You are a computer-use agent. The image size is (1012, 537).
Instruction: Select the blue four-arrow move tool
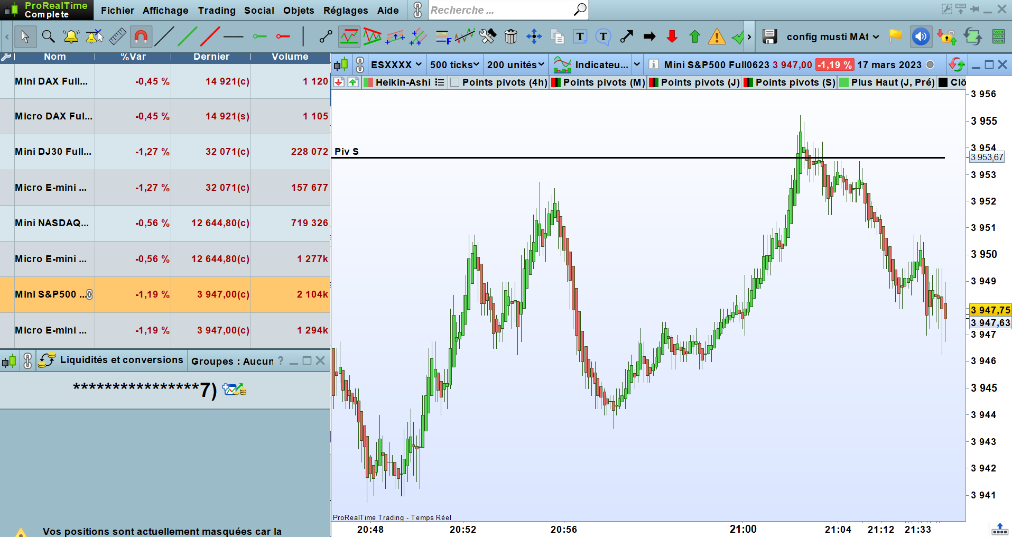[534, 36]
